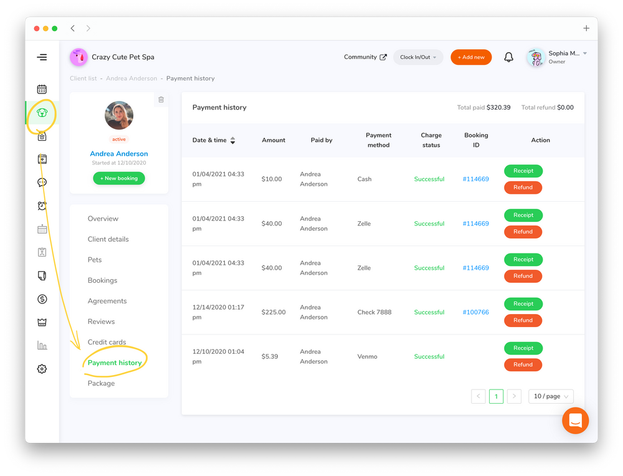This screenshot has width=623, height=476.
Task: Open the chat messages icon in sidebar
Action: tap(42, 182)
